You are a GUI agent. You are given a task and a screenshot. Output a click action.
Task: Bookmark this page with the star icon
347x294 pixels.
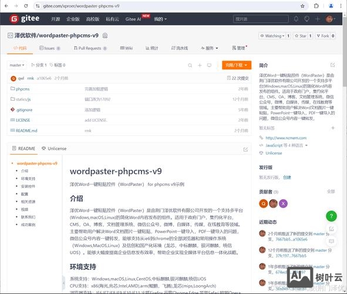302,6
